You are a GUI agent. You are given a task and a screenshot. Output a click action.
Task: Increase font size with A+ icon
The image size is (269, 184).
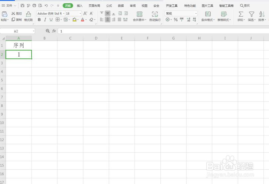[85, 13]
